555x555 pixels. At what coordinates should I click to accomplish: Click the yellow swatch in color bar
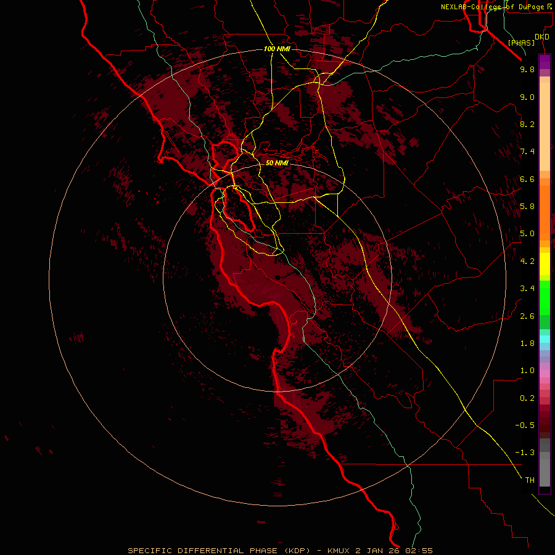[545, 264]
